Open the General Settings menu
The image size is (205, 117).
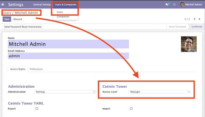pyautogui.click(x=42, y=5)
